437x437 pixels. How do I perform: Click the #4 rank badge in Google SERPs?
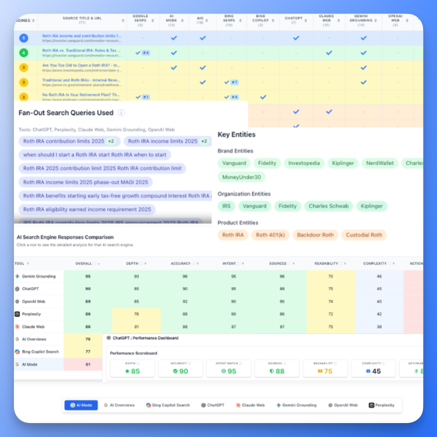pyautogui.click(x=146, y=53)
